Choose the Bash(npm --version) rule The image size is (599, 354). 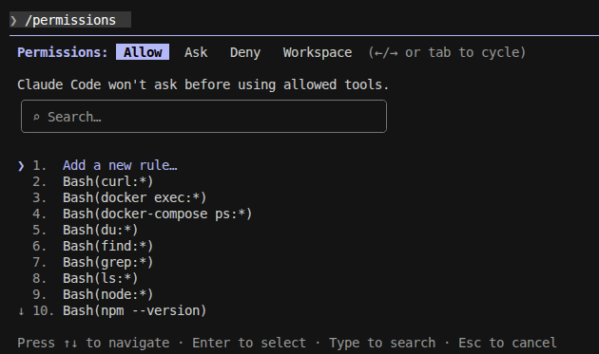click(x=134, y=310)
